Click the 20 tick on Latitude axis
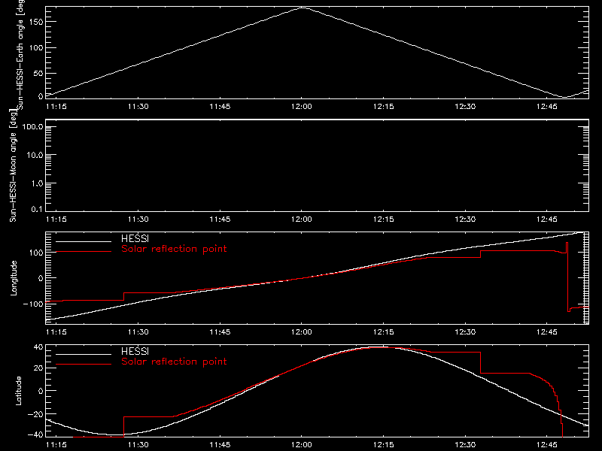 tap(38, 368)
